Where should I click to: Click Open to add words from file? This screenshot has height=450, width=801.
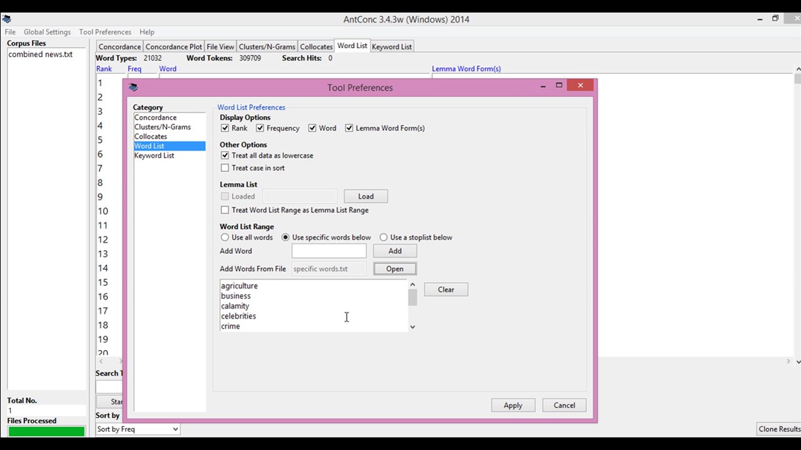pyautogui.click(x=395, y=269)
